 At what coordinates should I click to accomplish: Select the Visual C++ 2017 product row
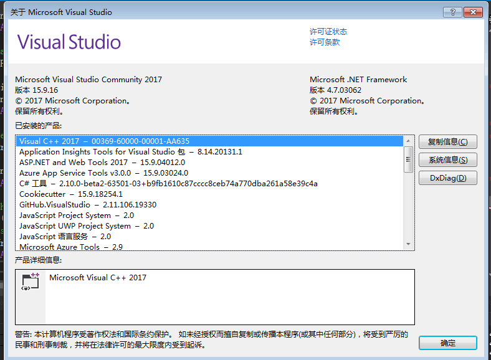(x=209, y=141)
